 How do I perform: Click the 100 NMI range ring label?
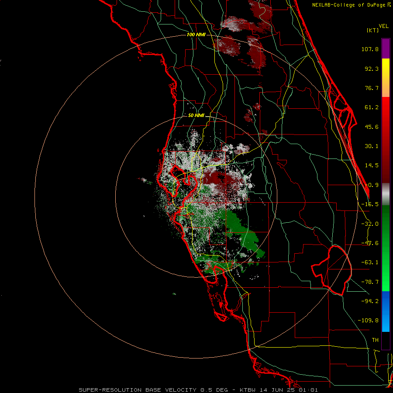pyautogui.click(x=196, y=34)
